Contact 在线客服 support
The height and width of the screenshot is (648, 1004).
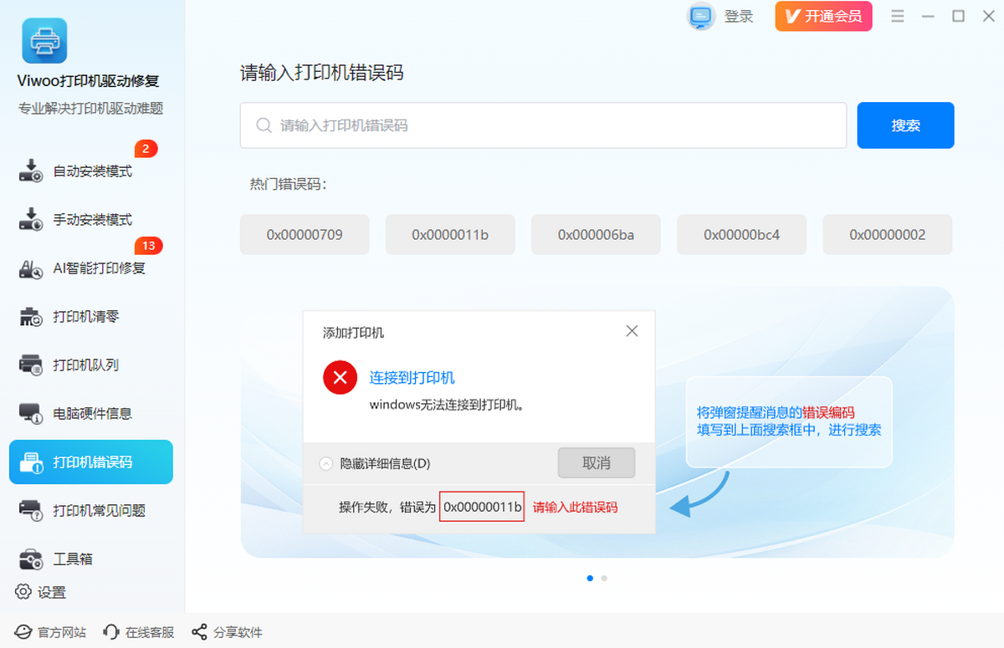click(139, 632)
